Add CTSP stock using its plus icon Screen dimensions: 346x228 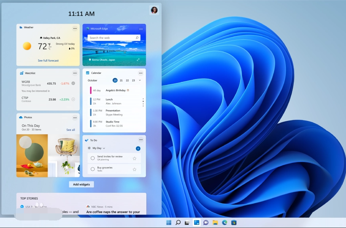coord(73,100)
